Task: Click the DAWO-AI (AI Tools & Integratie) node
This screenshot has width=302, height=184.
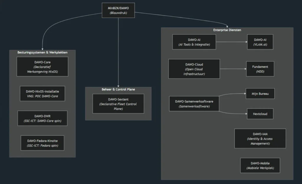Action: 194,42
